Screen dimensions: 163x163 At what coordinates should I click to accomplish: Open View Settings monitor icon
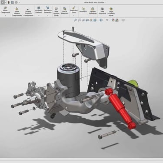point(123,20)
